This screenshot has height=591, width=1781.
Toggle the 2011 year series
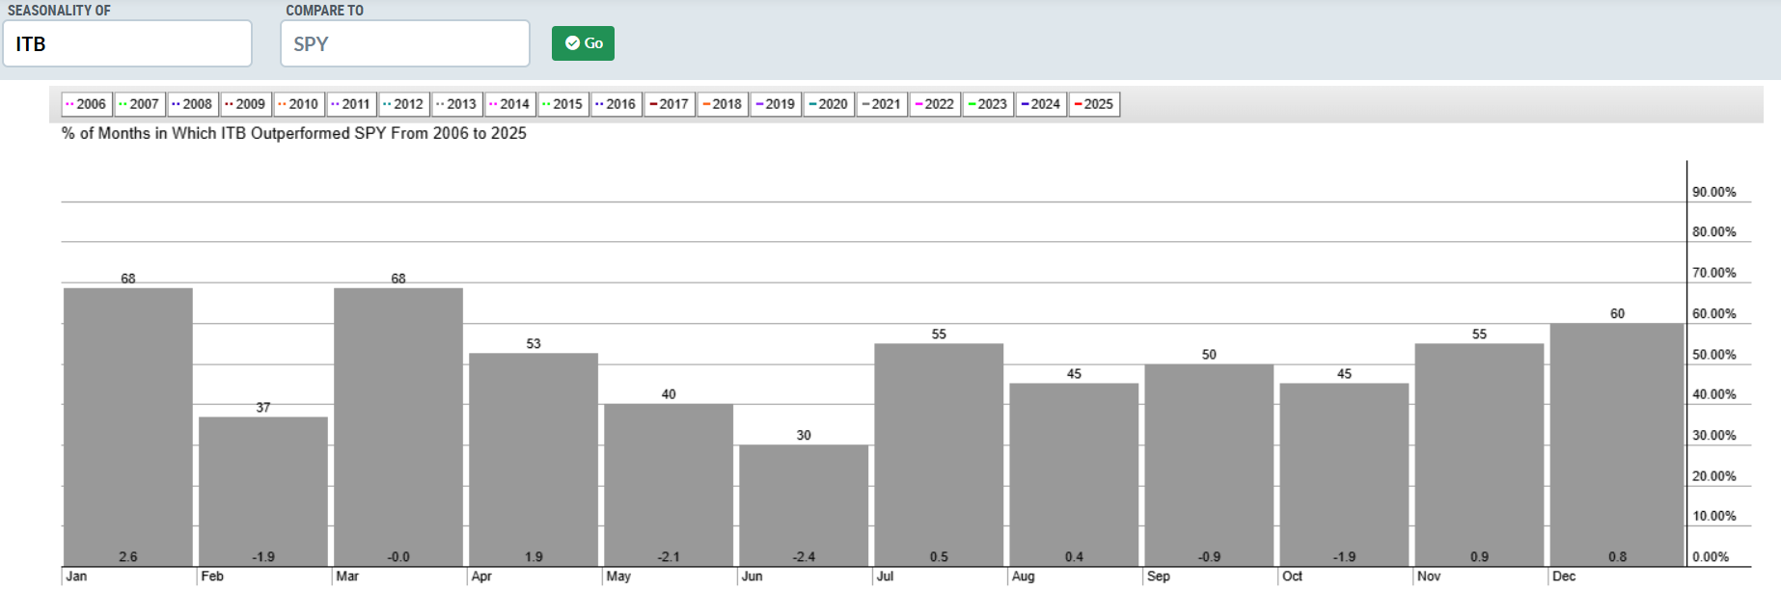tap(350, 104)
